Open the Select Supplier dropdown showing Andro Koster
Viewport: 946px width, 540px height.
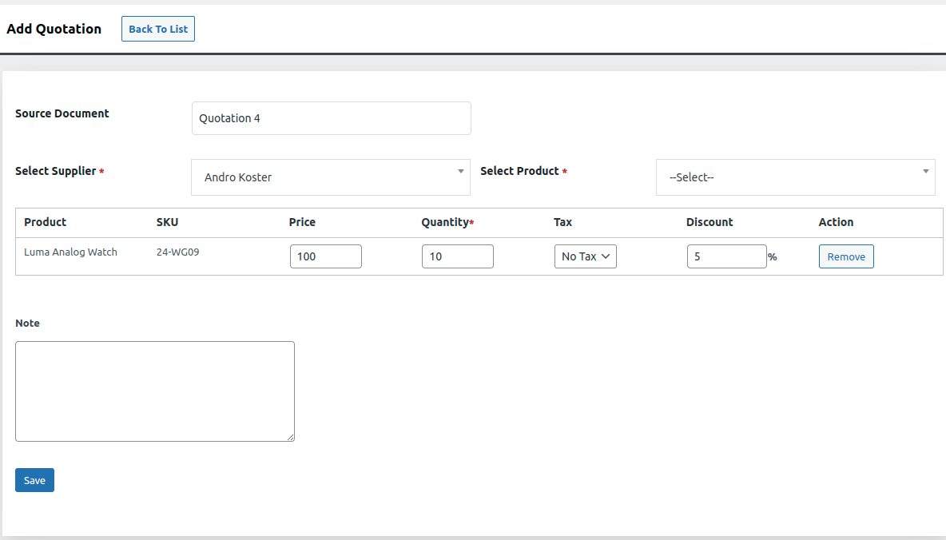tap(331, 177)
